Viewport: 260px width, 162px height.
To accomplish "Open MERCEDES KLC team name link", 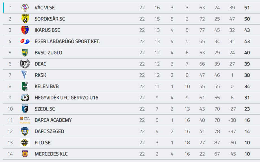I will click(x=51, y=154).
